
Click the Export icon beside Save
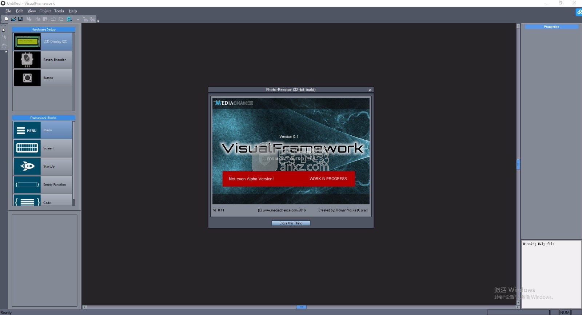29,19
